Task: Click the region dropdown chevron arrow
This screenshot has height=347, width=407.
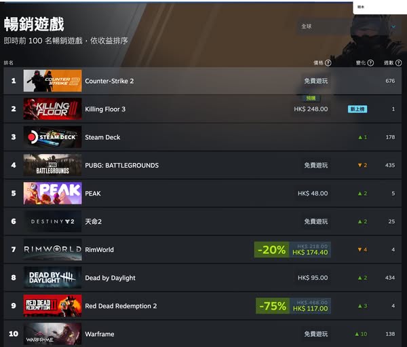Action: [x=393, y=26]
